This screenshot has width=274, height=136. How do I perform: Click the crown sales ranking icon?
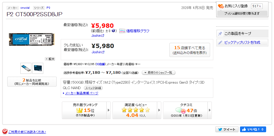(80, 110)
